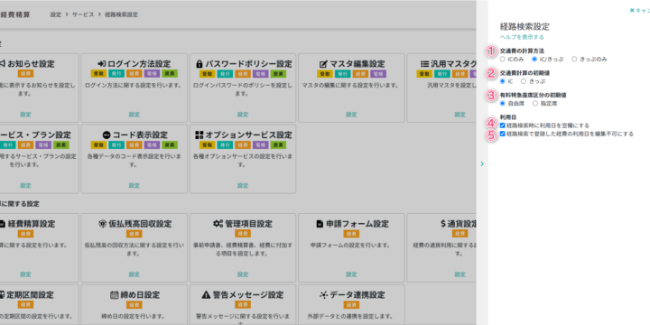Click the network icon on データ連携設定
This screenshot has width=650, height=325.
(x=323, y=295)
